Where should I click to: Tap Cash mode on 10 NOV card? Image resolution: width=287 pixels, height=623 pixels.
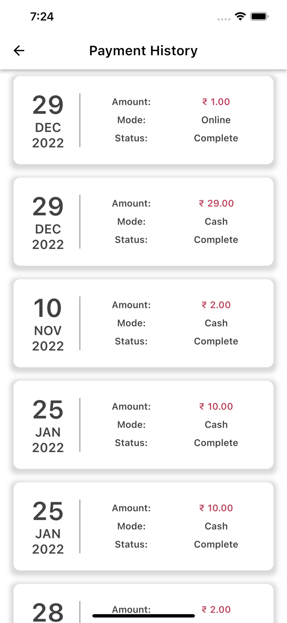click(x=216, y=323)
